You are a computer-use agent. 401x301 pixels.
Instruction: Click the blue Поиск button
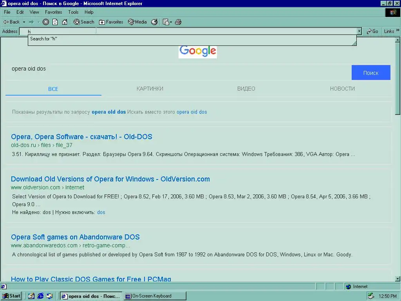tap(371, 73)
